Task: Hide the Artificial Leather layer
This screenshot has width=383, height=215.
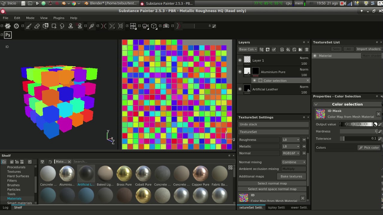Action: (x=240, y=89)
